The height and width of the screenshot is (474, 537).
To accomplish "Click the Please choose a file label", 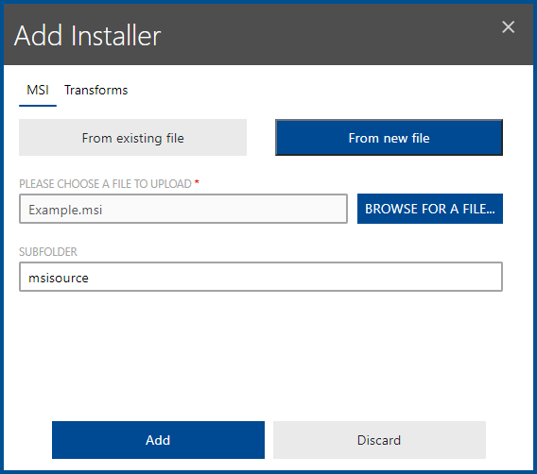I will pos(106,184).
